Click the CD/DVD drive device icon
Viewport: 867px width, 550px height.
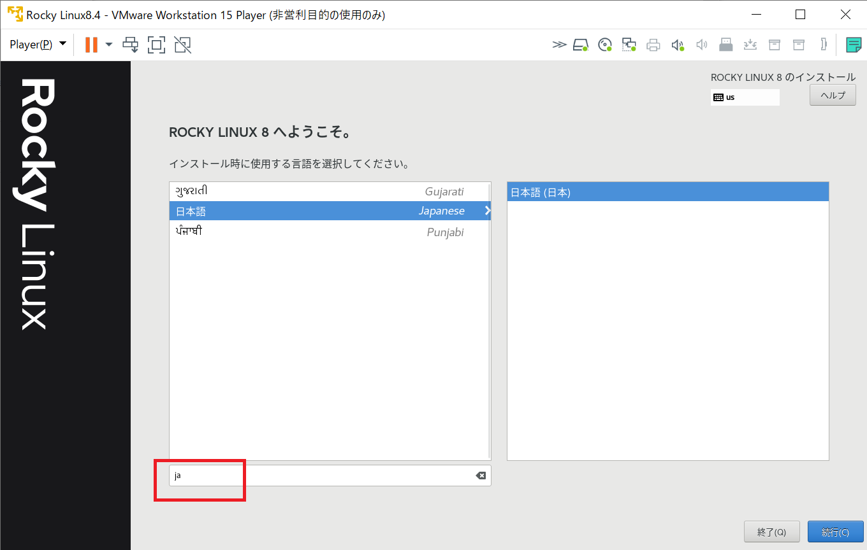click(605, 45)
